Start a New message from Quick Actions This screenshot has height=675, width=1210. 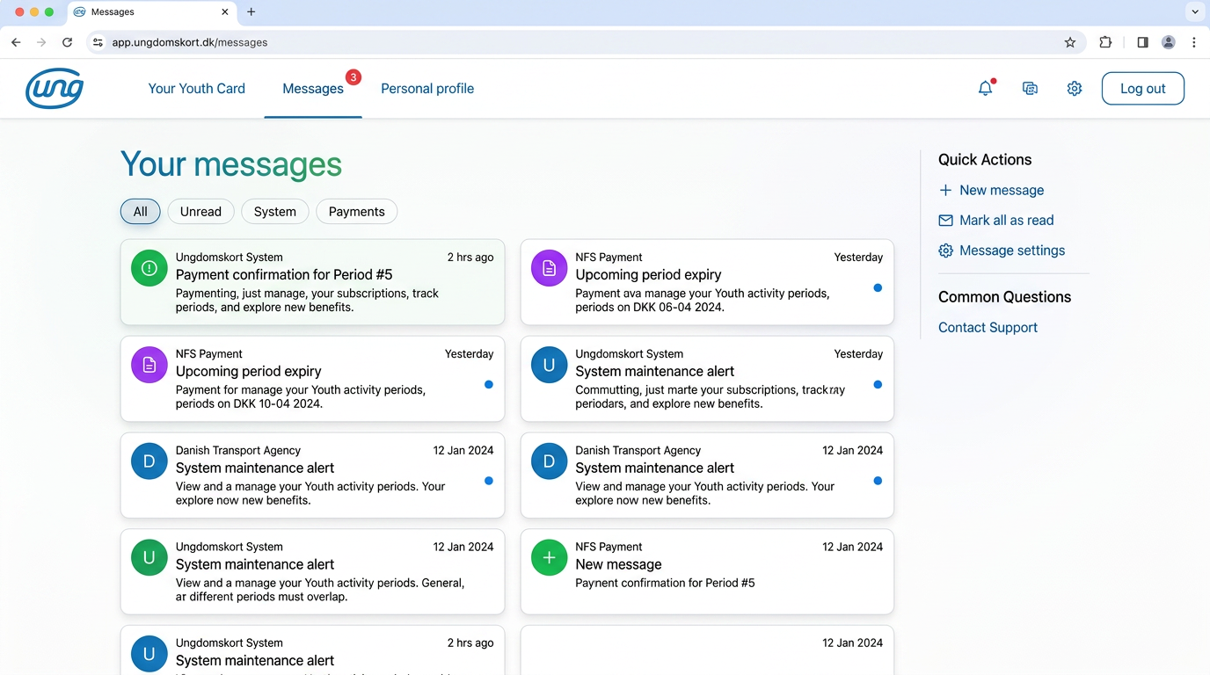(1002, 190)
